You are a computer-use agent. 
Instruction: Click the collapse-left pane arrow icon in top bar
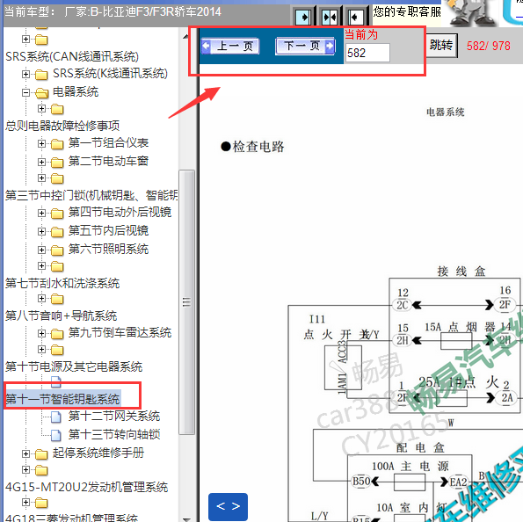pyautogui.click(x=356, y=17)
